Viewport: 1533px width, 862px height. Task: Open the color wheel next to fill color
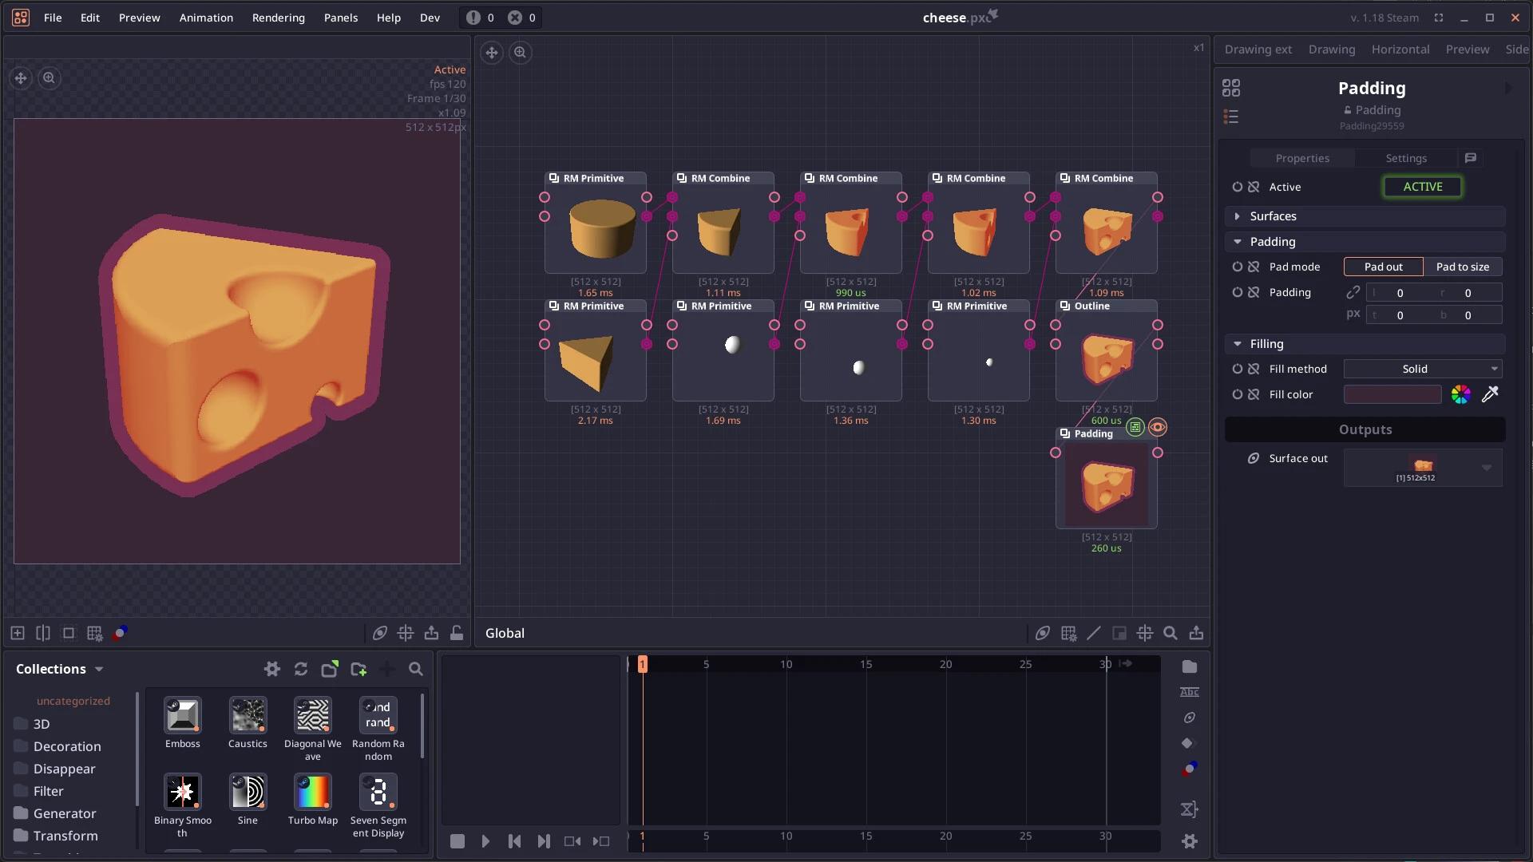[x=1461, y=394]
